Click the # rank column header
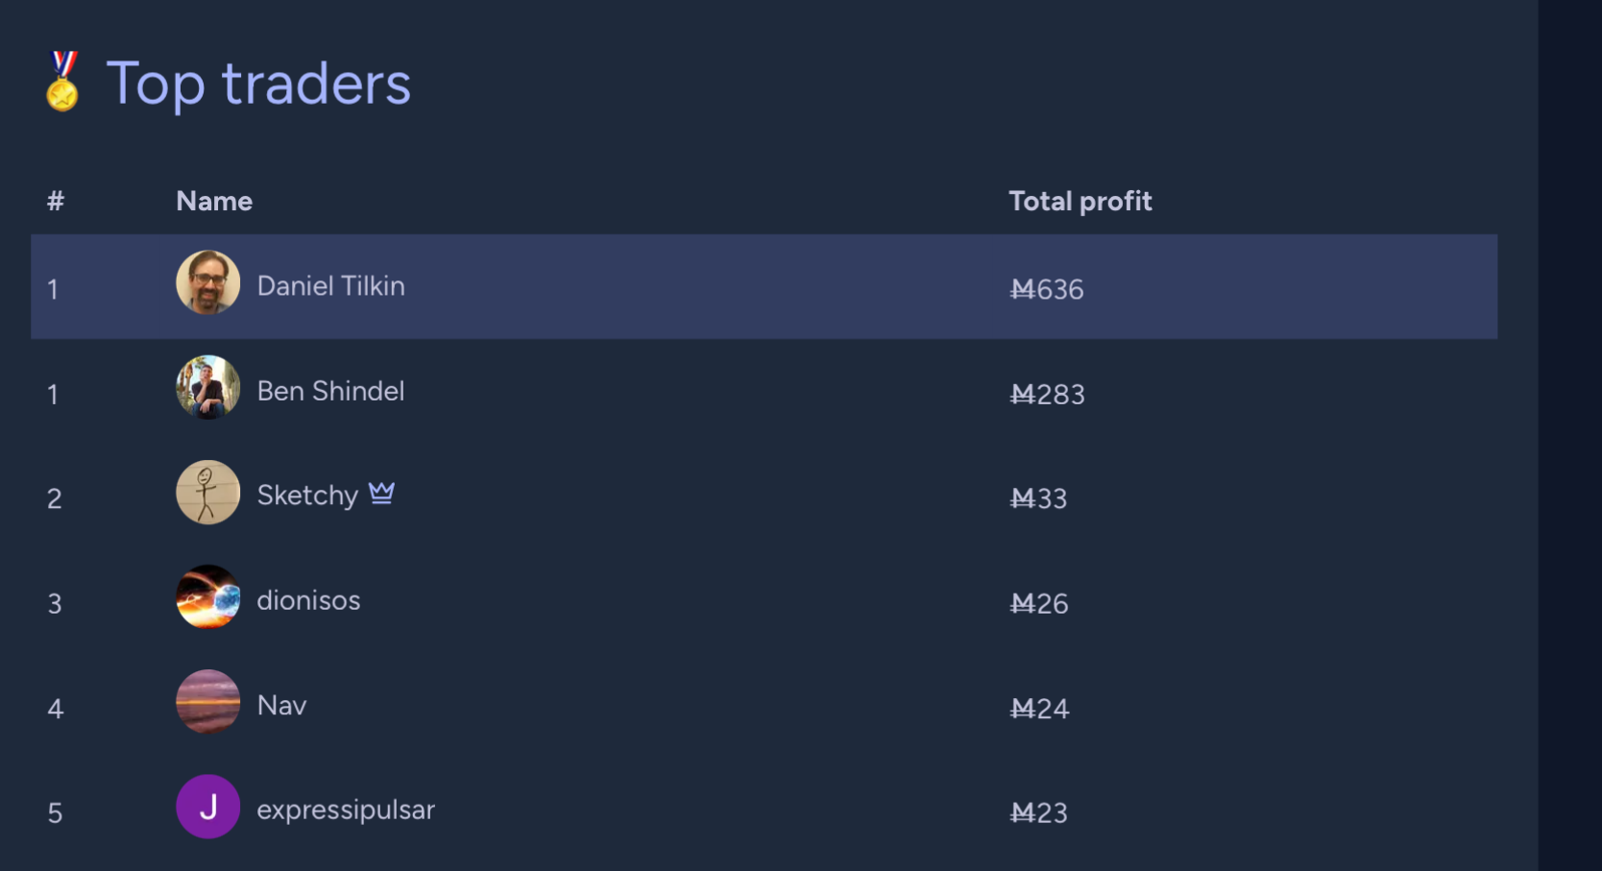Screen dimensions: 1602x871 pyautogui.click(x=56, y=201)
